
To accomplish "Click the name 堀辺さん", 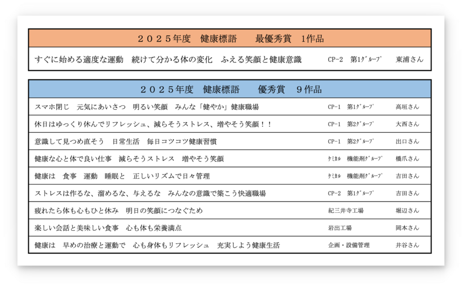I will tap(407, 211).
